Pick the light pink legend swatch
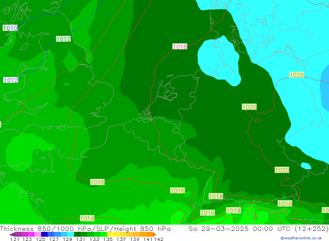329x241 pixels. [x=38, y=234]
